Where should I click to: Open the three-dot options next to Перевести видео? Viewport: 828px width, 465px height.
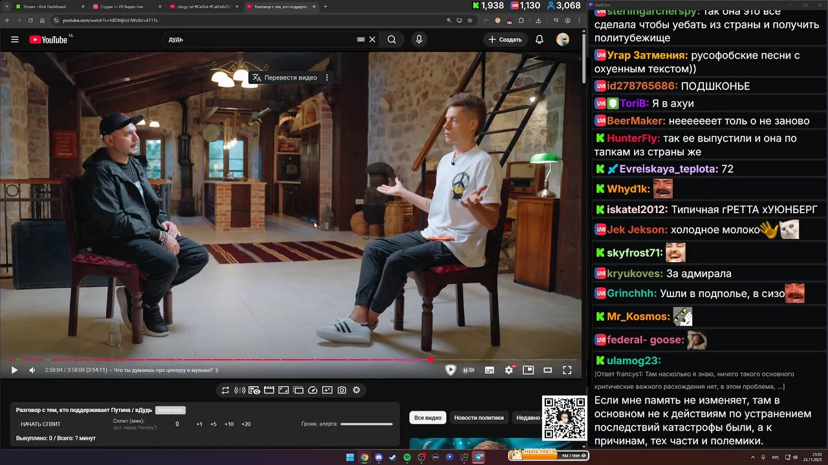(327, 77)
